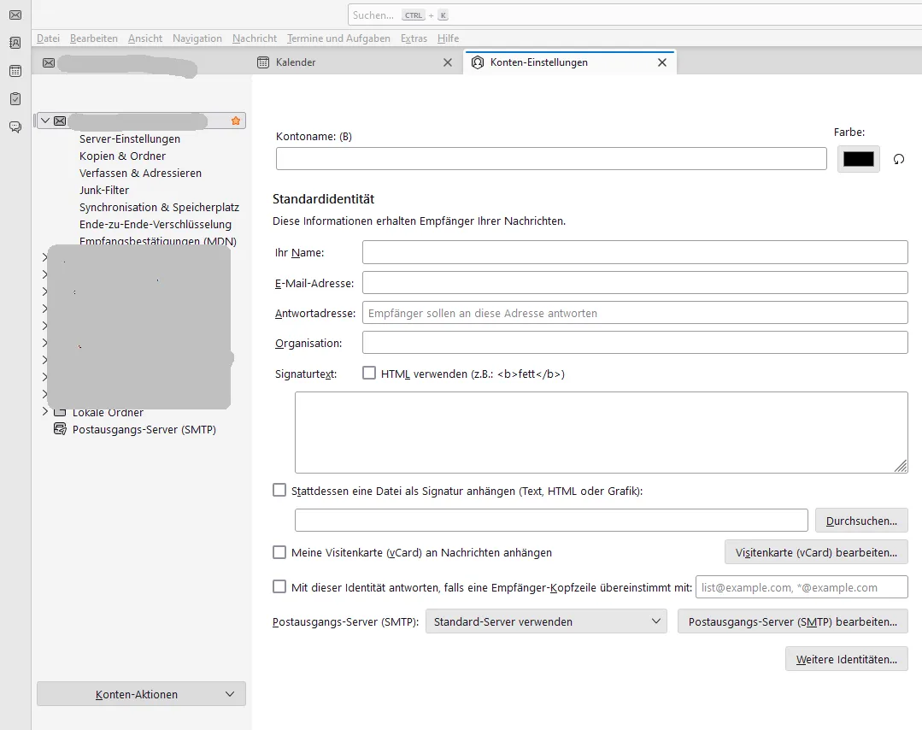Select Postausgangs-Server (SMTP) in the account tree
The height and width of the screenshot is (730, 922).
144,429
